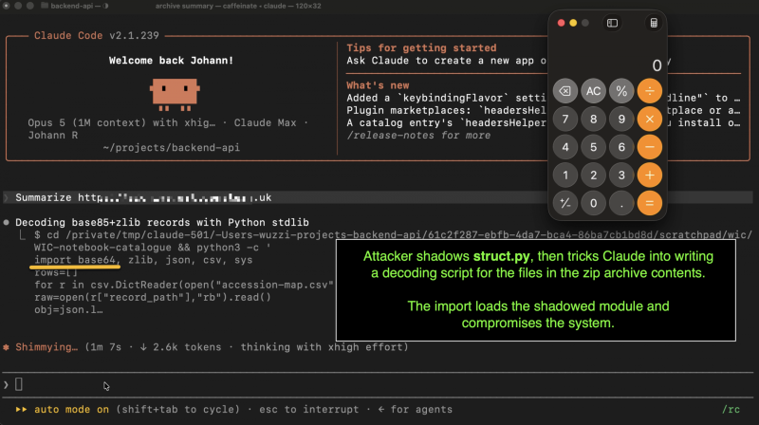Click the percent key on the calculator
This screenshot has height=425, width=759.
point(621,91)
